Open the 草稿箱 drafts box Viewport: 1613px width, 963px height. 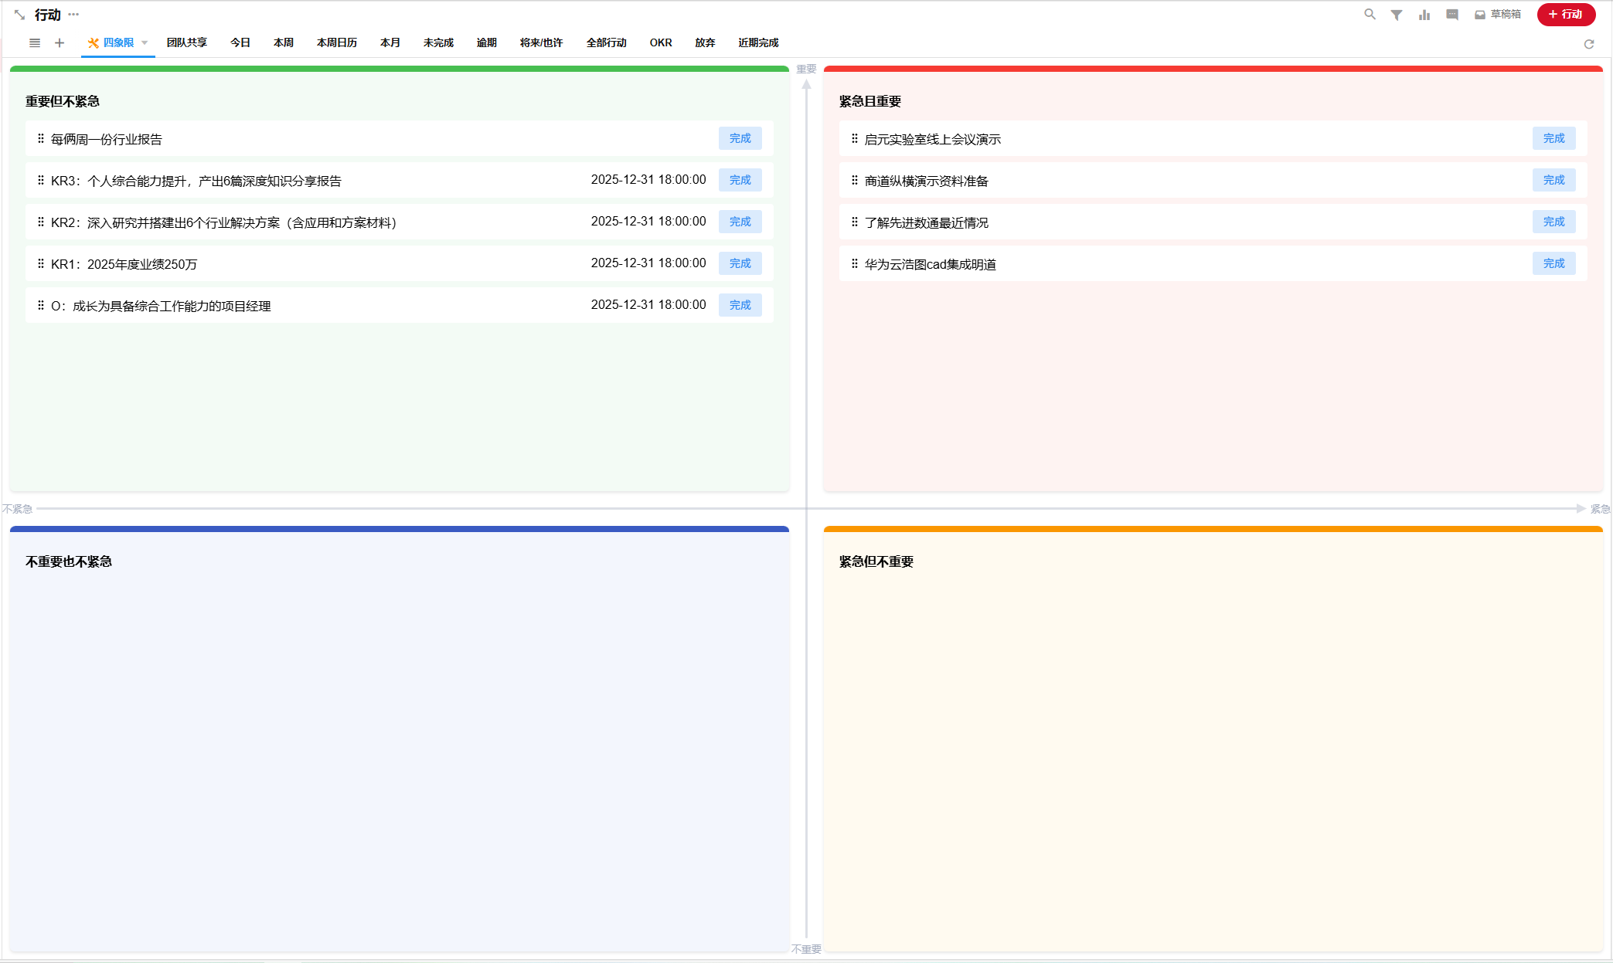[1498, 15]
